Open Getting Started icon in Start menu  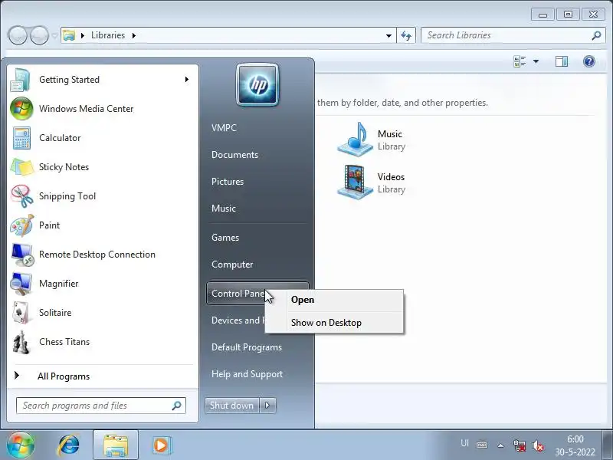click(x=21, y=80)
